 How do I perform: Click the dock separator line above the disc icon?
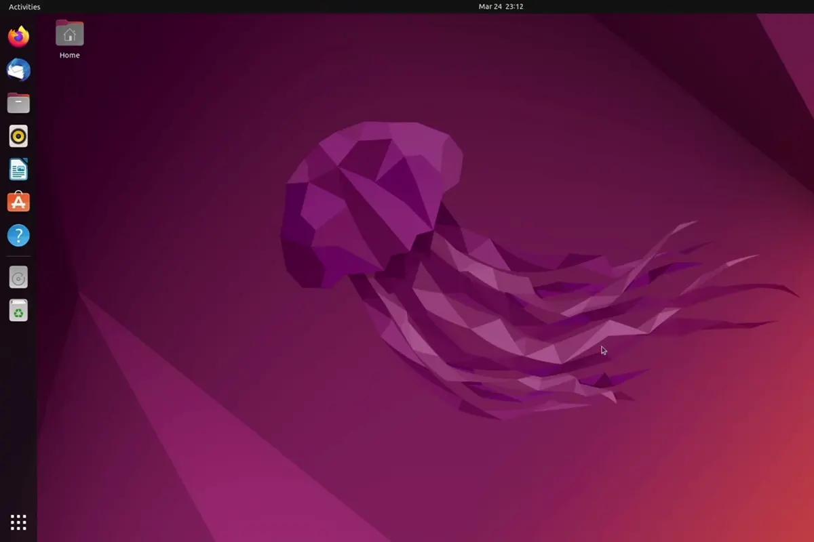click(x=18, y=257)
